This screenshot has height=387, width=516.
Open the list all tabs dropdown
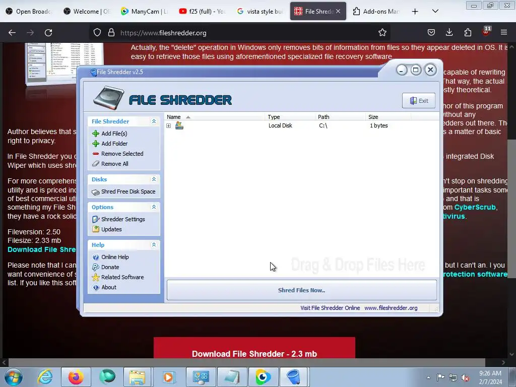435,11
